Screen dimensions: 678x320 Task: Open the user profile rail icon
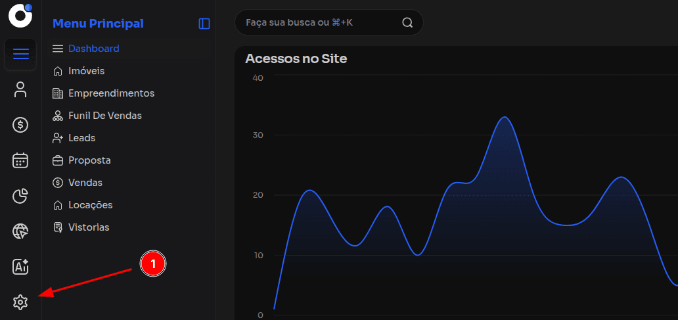20,89
